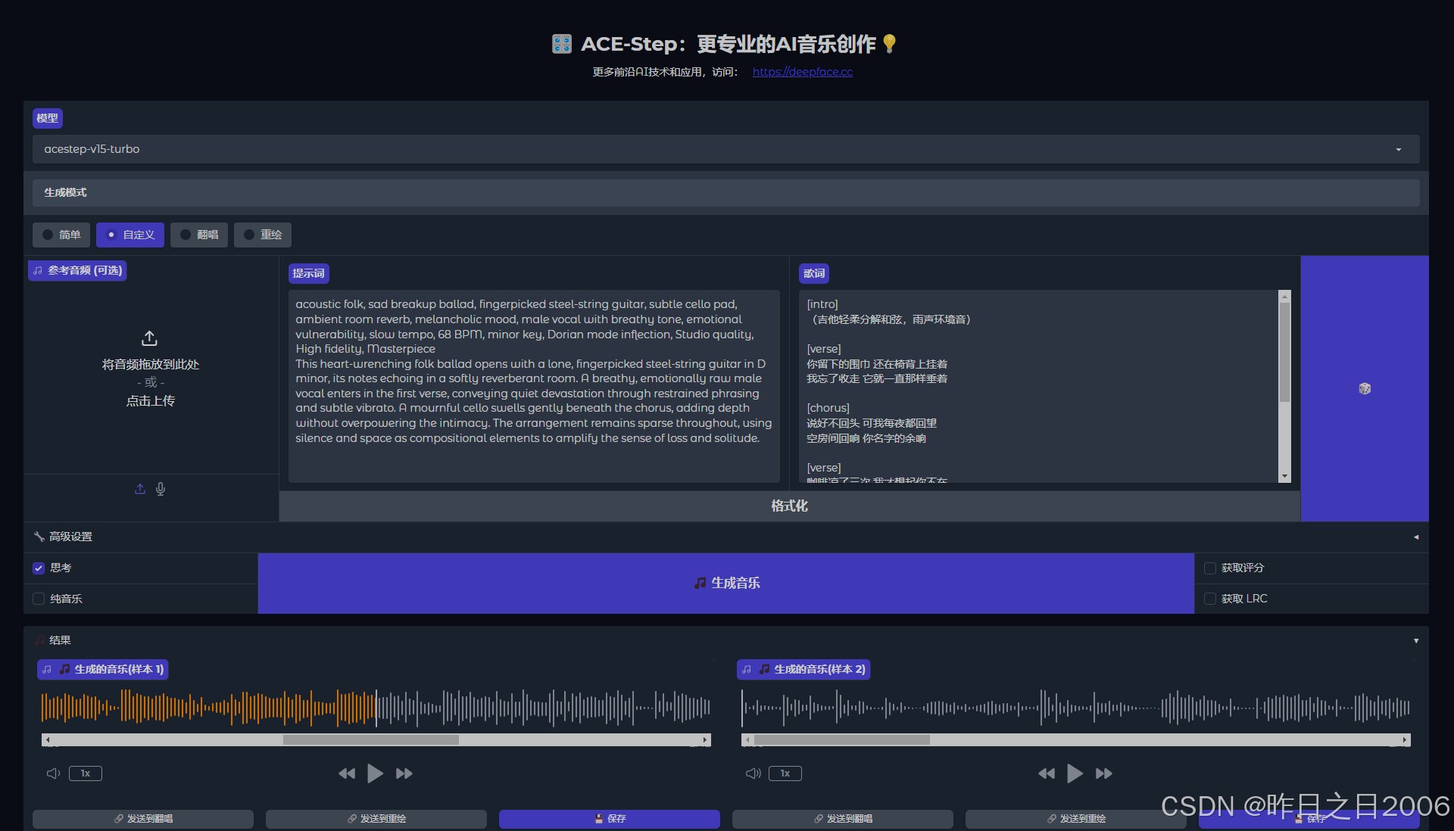Click sample 1 waveform to seek
Image resolution: width=1454 pixels, height=831 pixels.
[530, 707]
